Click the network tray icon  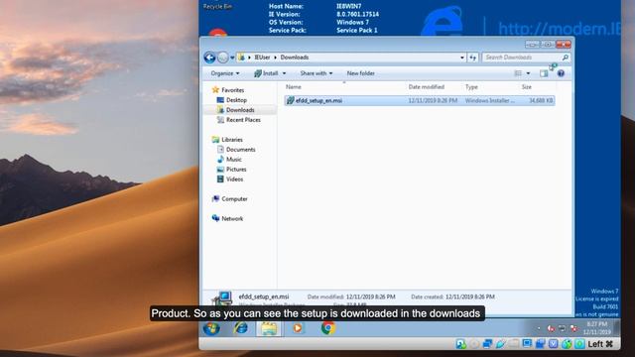click(x=563, y=328)
